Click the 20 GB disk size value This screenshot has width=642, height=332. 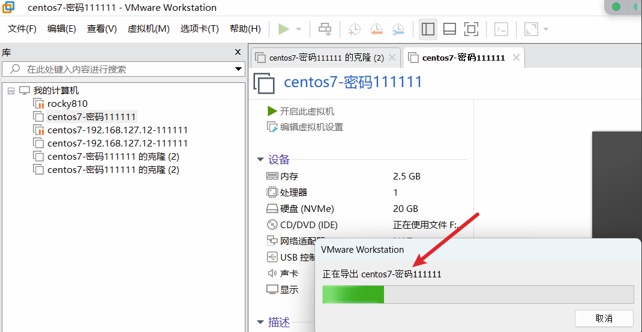pyautogui.click(x=406, y=209)
